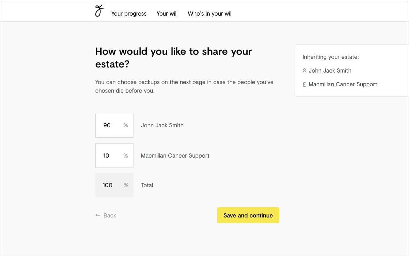Click the Farewill logo icon
This screenshot has width=409, height=256.
pos(99,11)
